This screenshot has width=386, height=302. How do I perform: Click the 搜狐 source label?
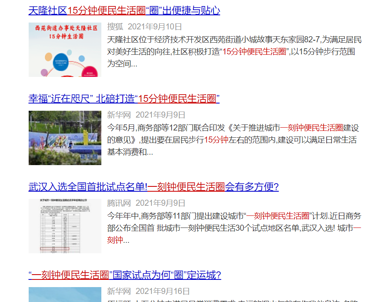coord(115,27)
